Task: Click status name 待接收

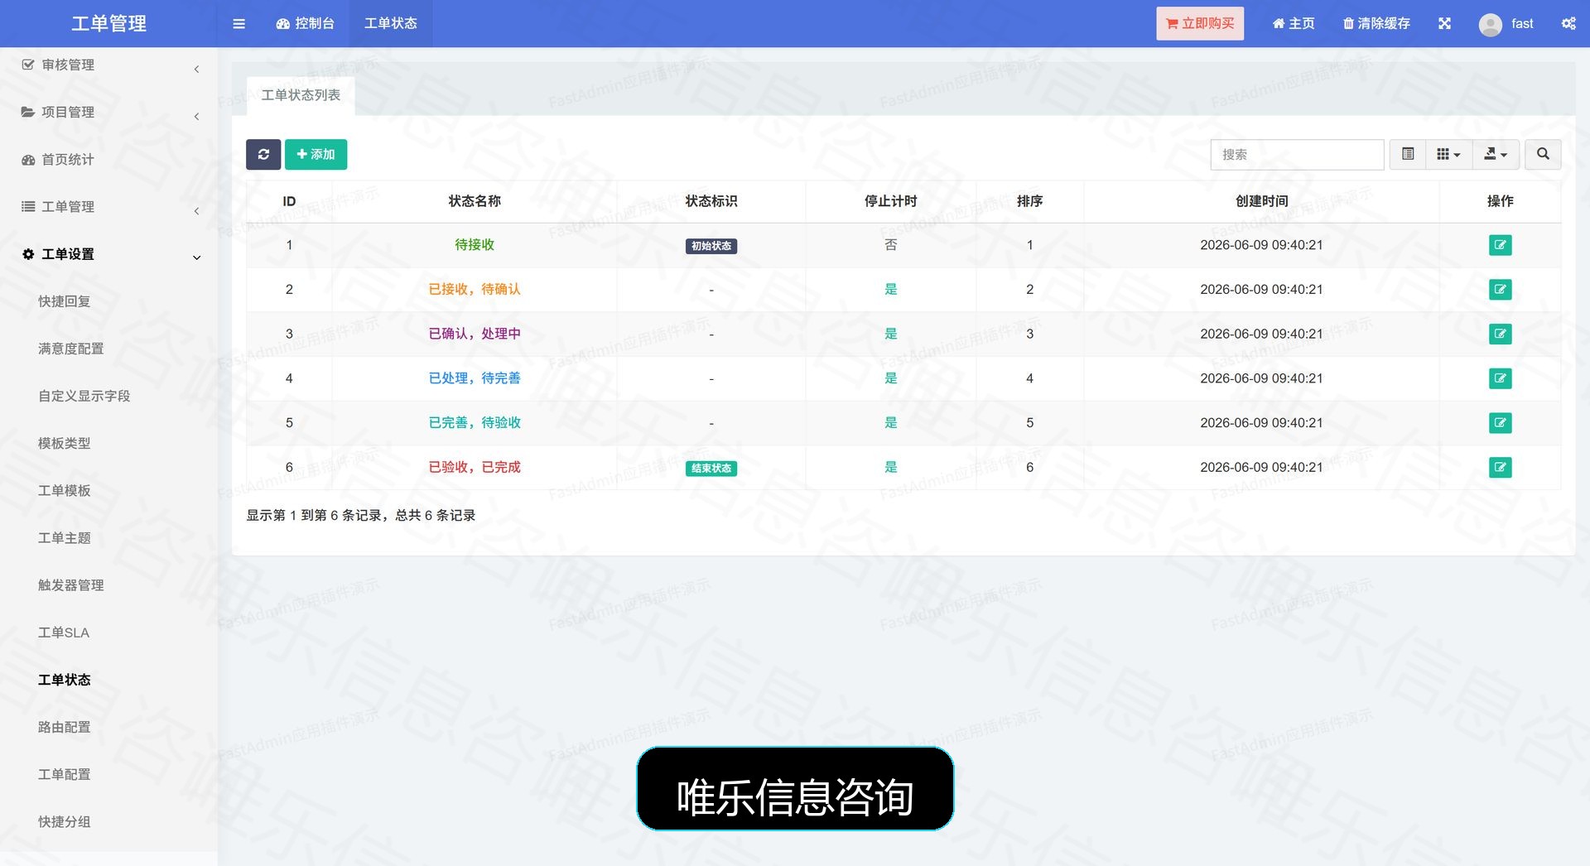Action: pos(474,245)
